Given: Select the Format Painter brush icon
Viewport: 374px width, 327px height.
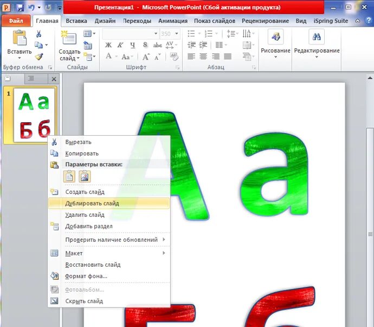Looking at the screenshot, I should pyautogui.click(x=39, y=56).
